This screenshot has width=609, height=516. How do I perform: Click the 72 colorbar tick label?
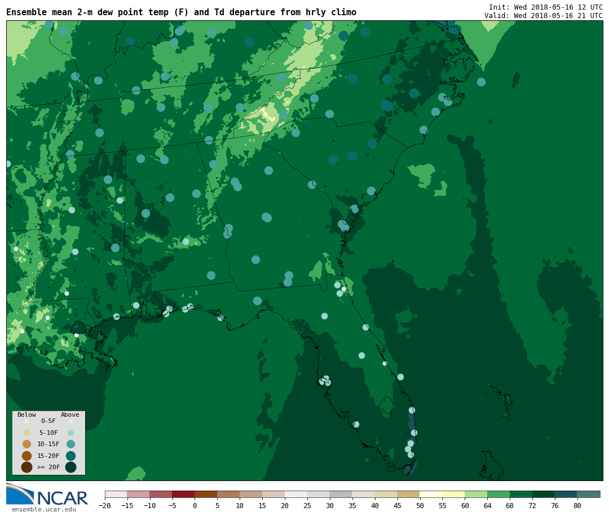coord(532,505)
